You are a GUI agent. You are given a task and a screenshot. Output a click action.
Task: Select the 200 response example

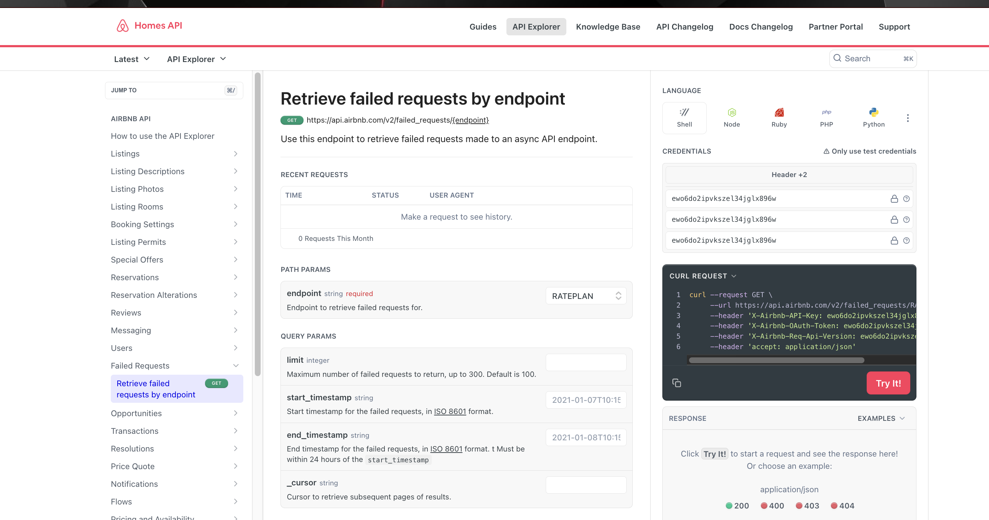[x=737, y=506]
